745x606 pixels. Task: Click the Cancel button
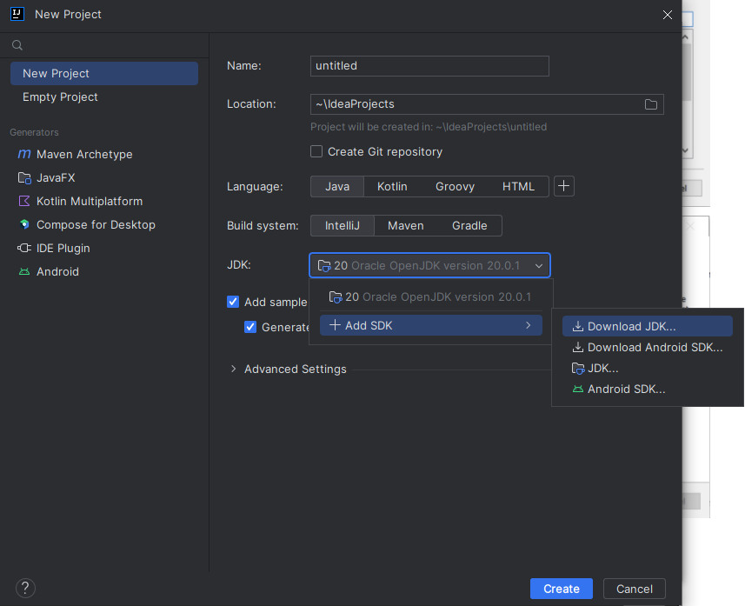point(635,589)
